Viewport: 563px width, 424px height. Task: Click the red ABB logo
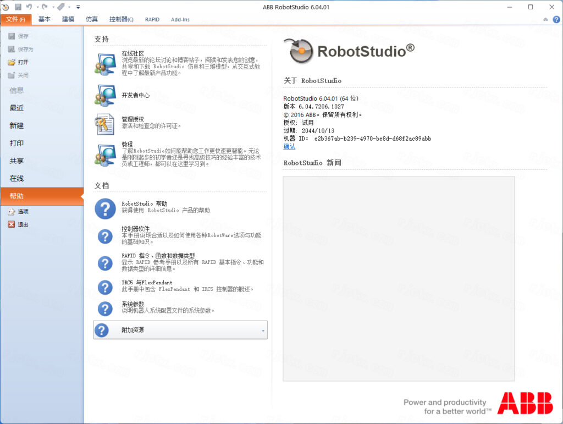coord(525,403)
